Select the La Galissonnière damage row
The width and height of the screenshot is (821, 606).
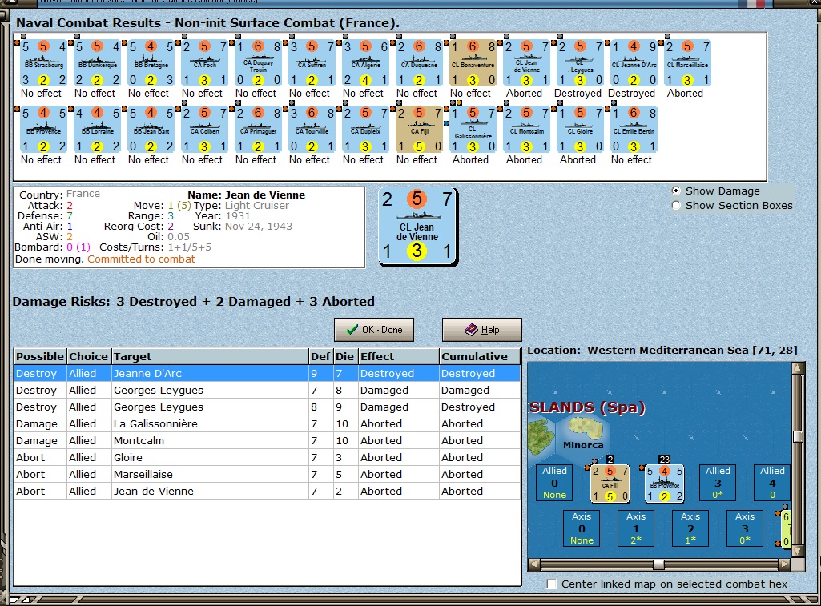pyautogui.click(x=267, y=423)
